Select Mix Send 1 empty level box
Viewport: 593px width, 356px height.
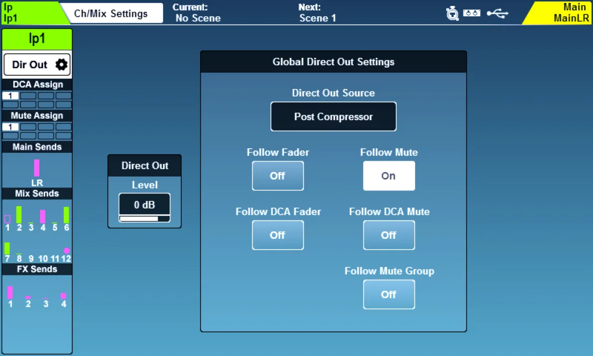click(7, 219)
